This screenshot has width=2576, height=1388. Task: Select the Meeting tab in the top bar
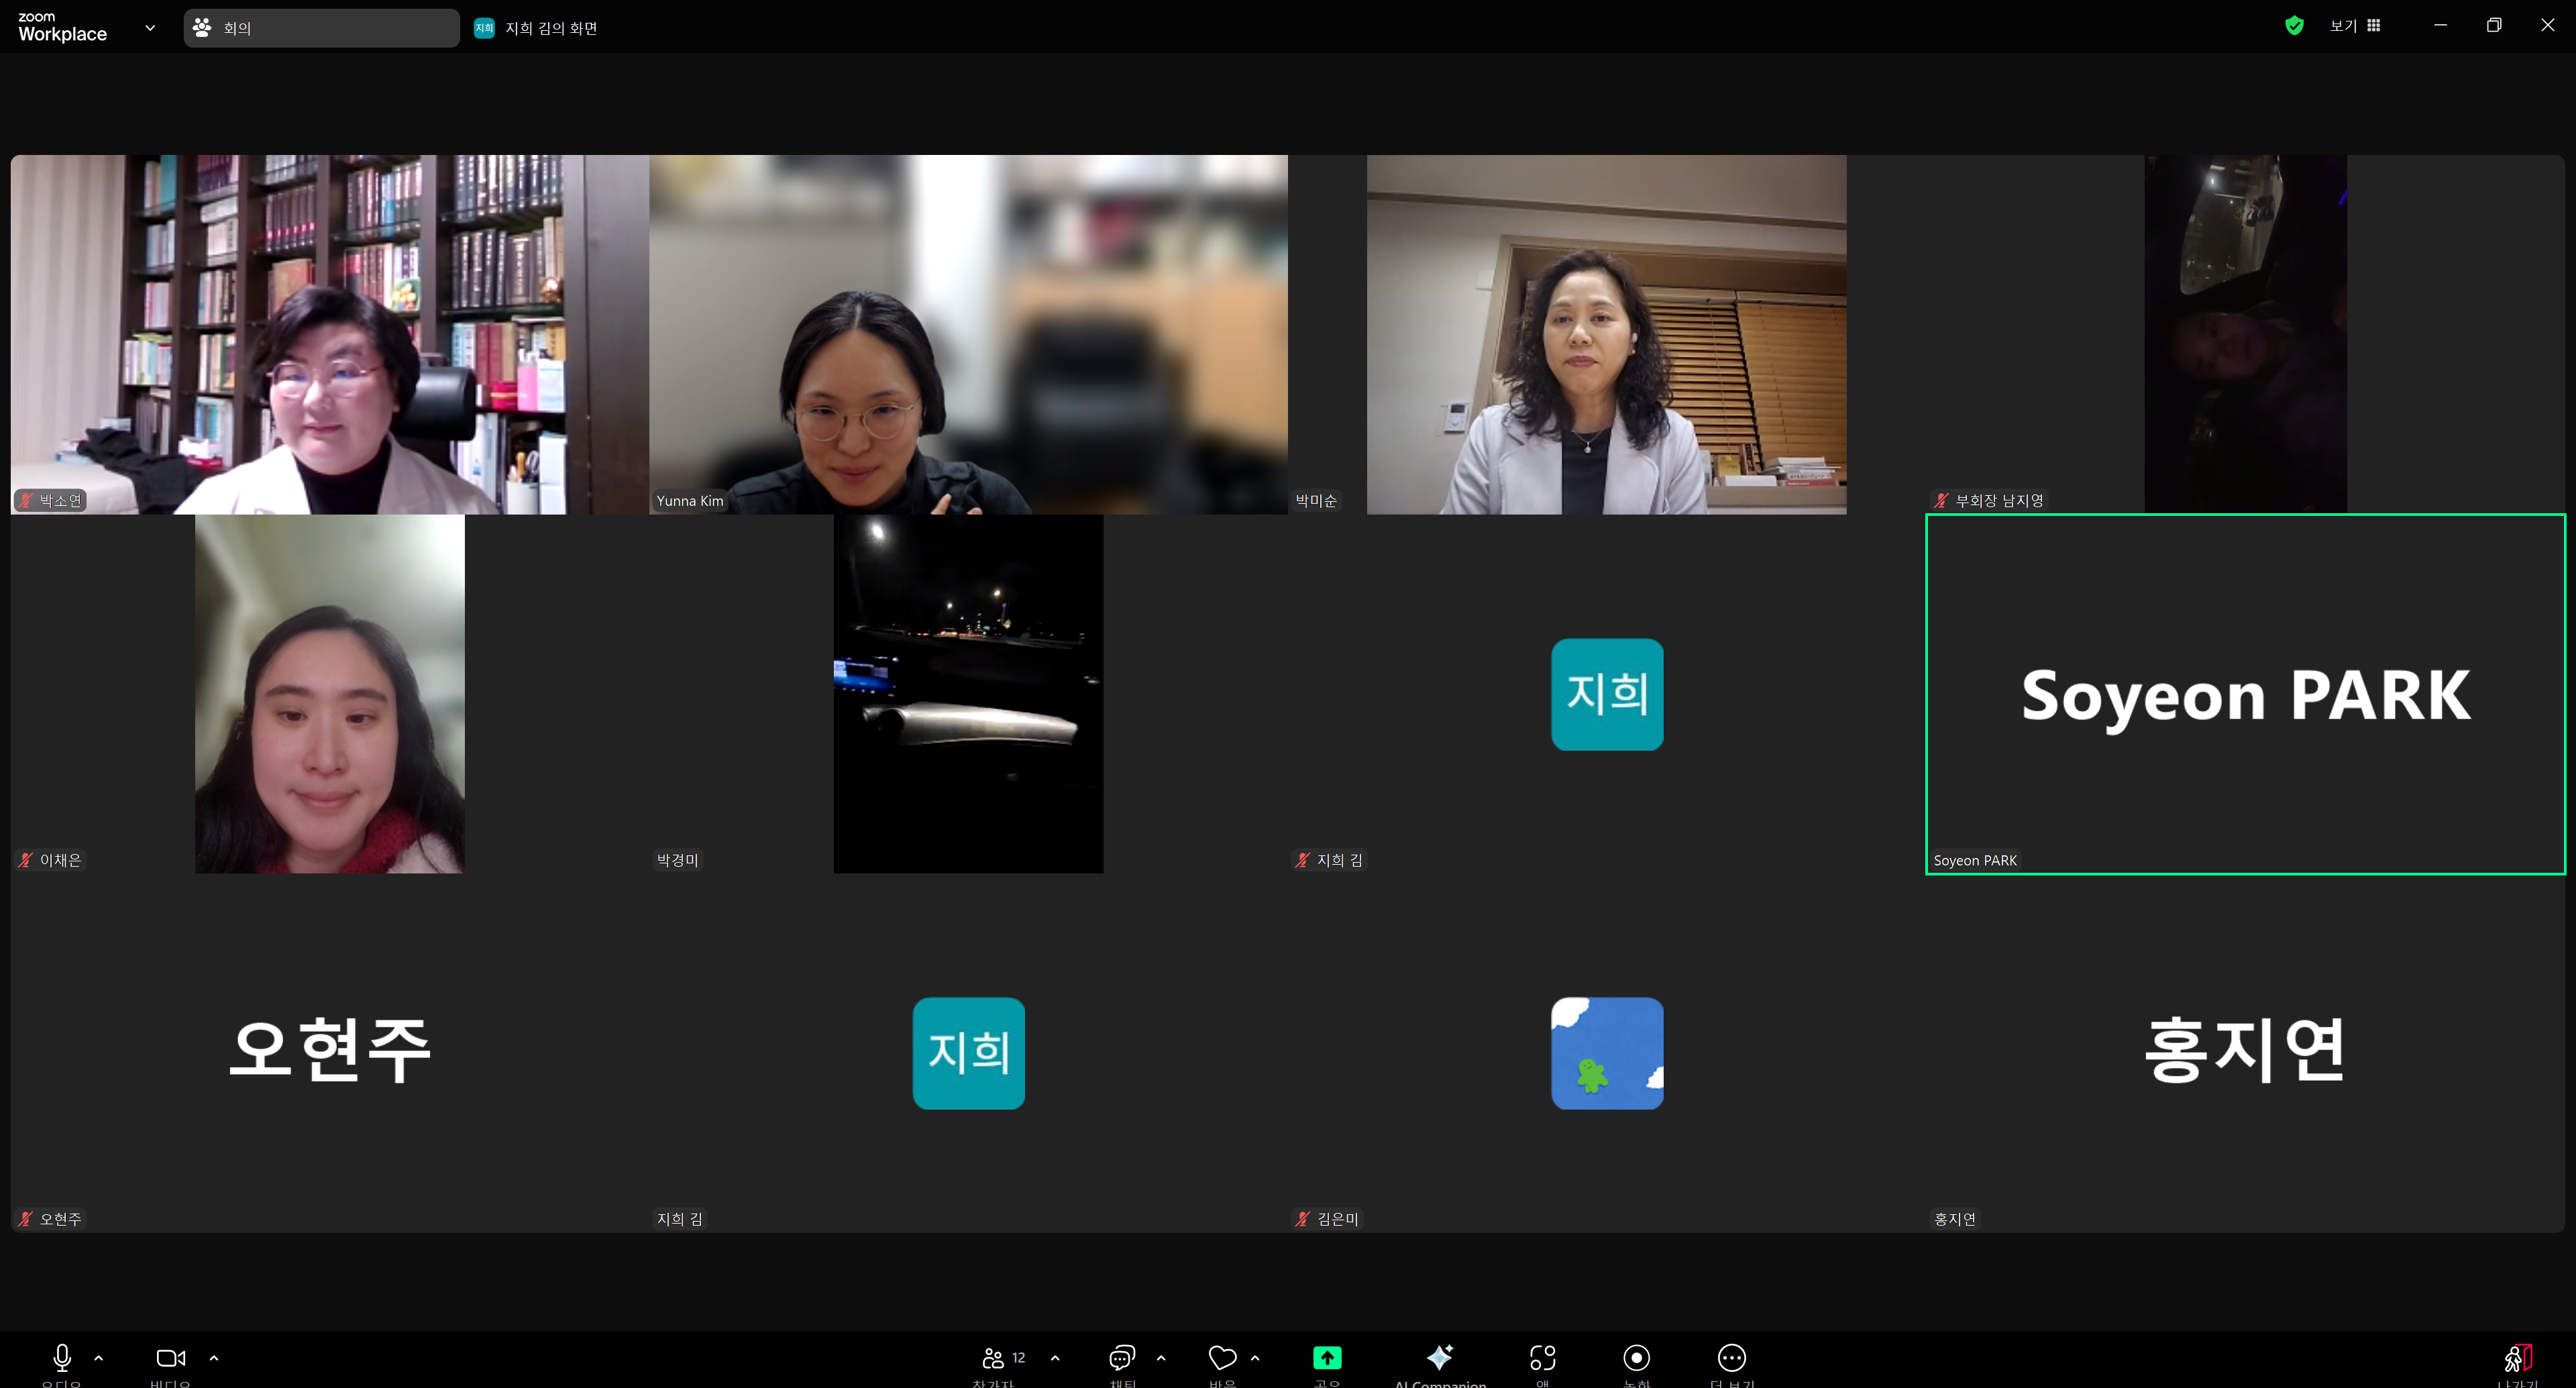pyautogui.click(x=321, y=28)
